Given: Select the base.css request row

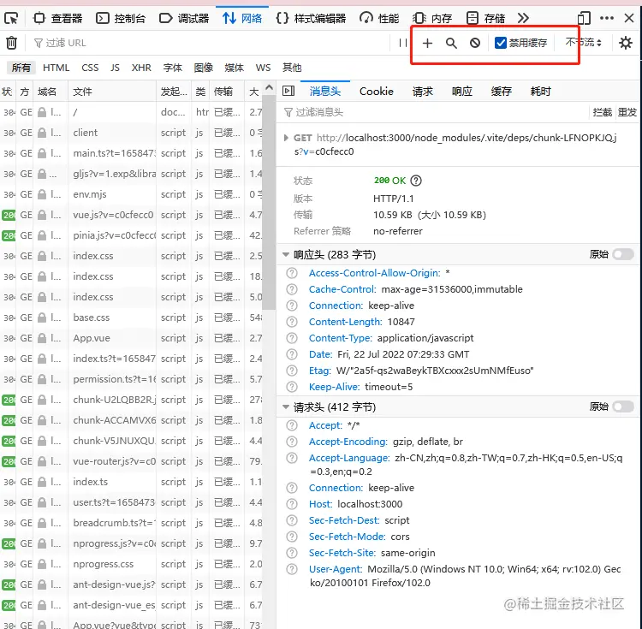Looking at the screenshot, I should tap(131, 317).
